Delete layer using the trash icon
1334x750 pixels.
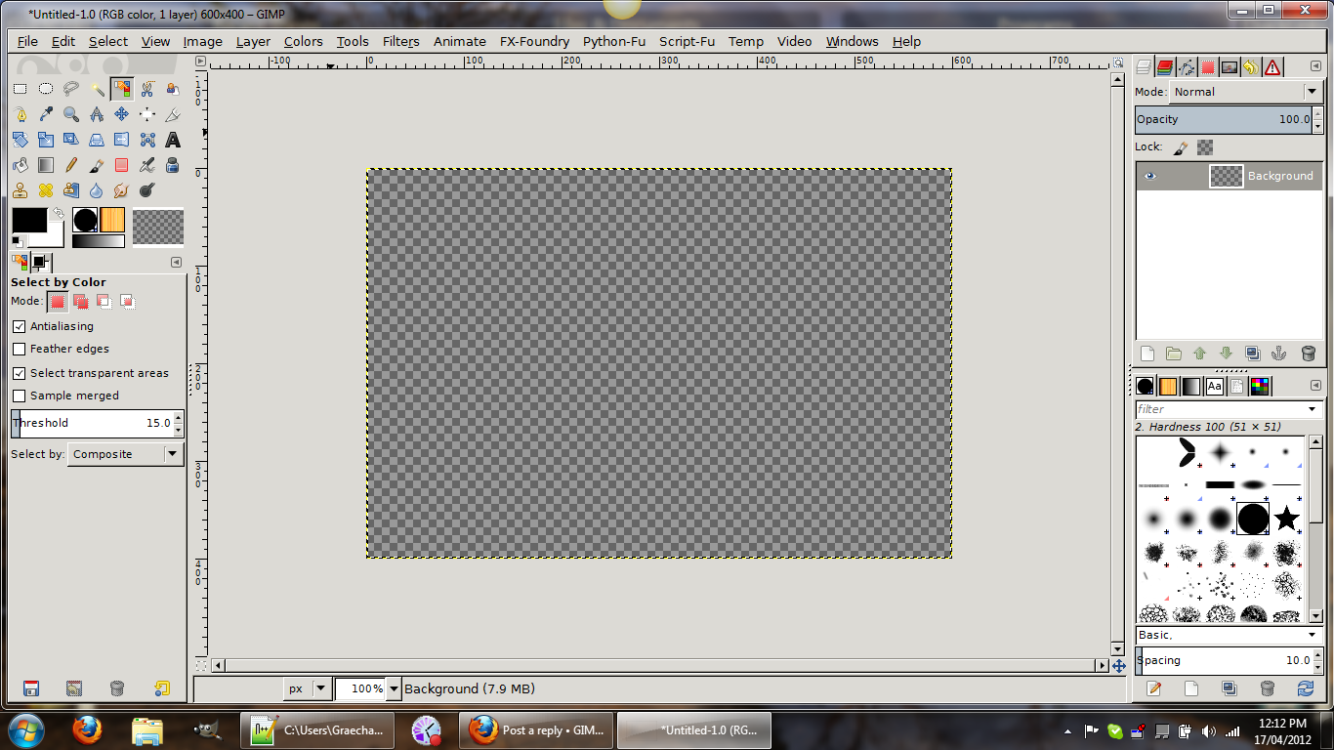1308,354
